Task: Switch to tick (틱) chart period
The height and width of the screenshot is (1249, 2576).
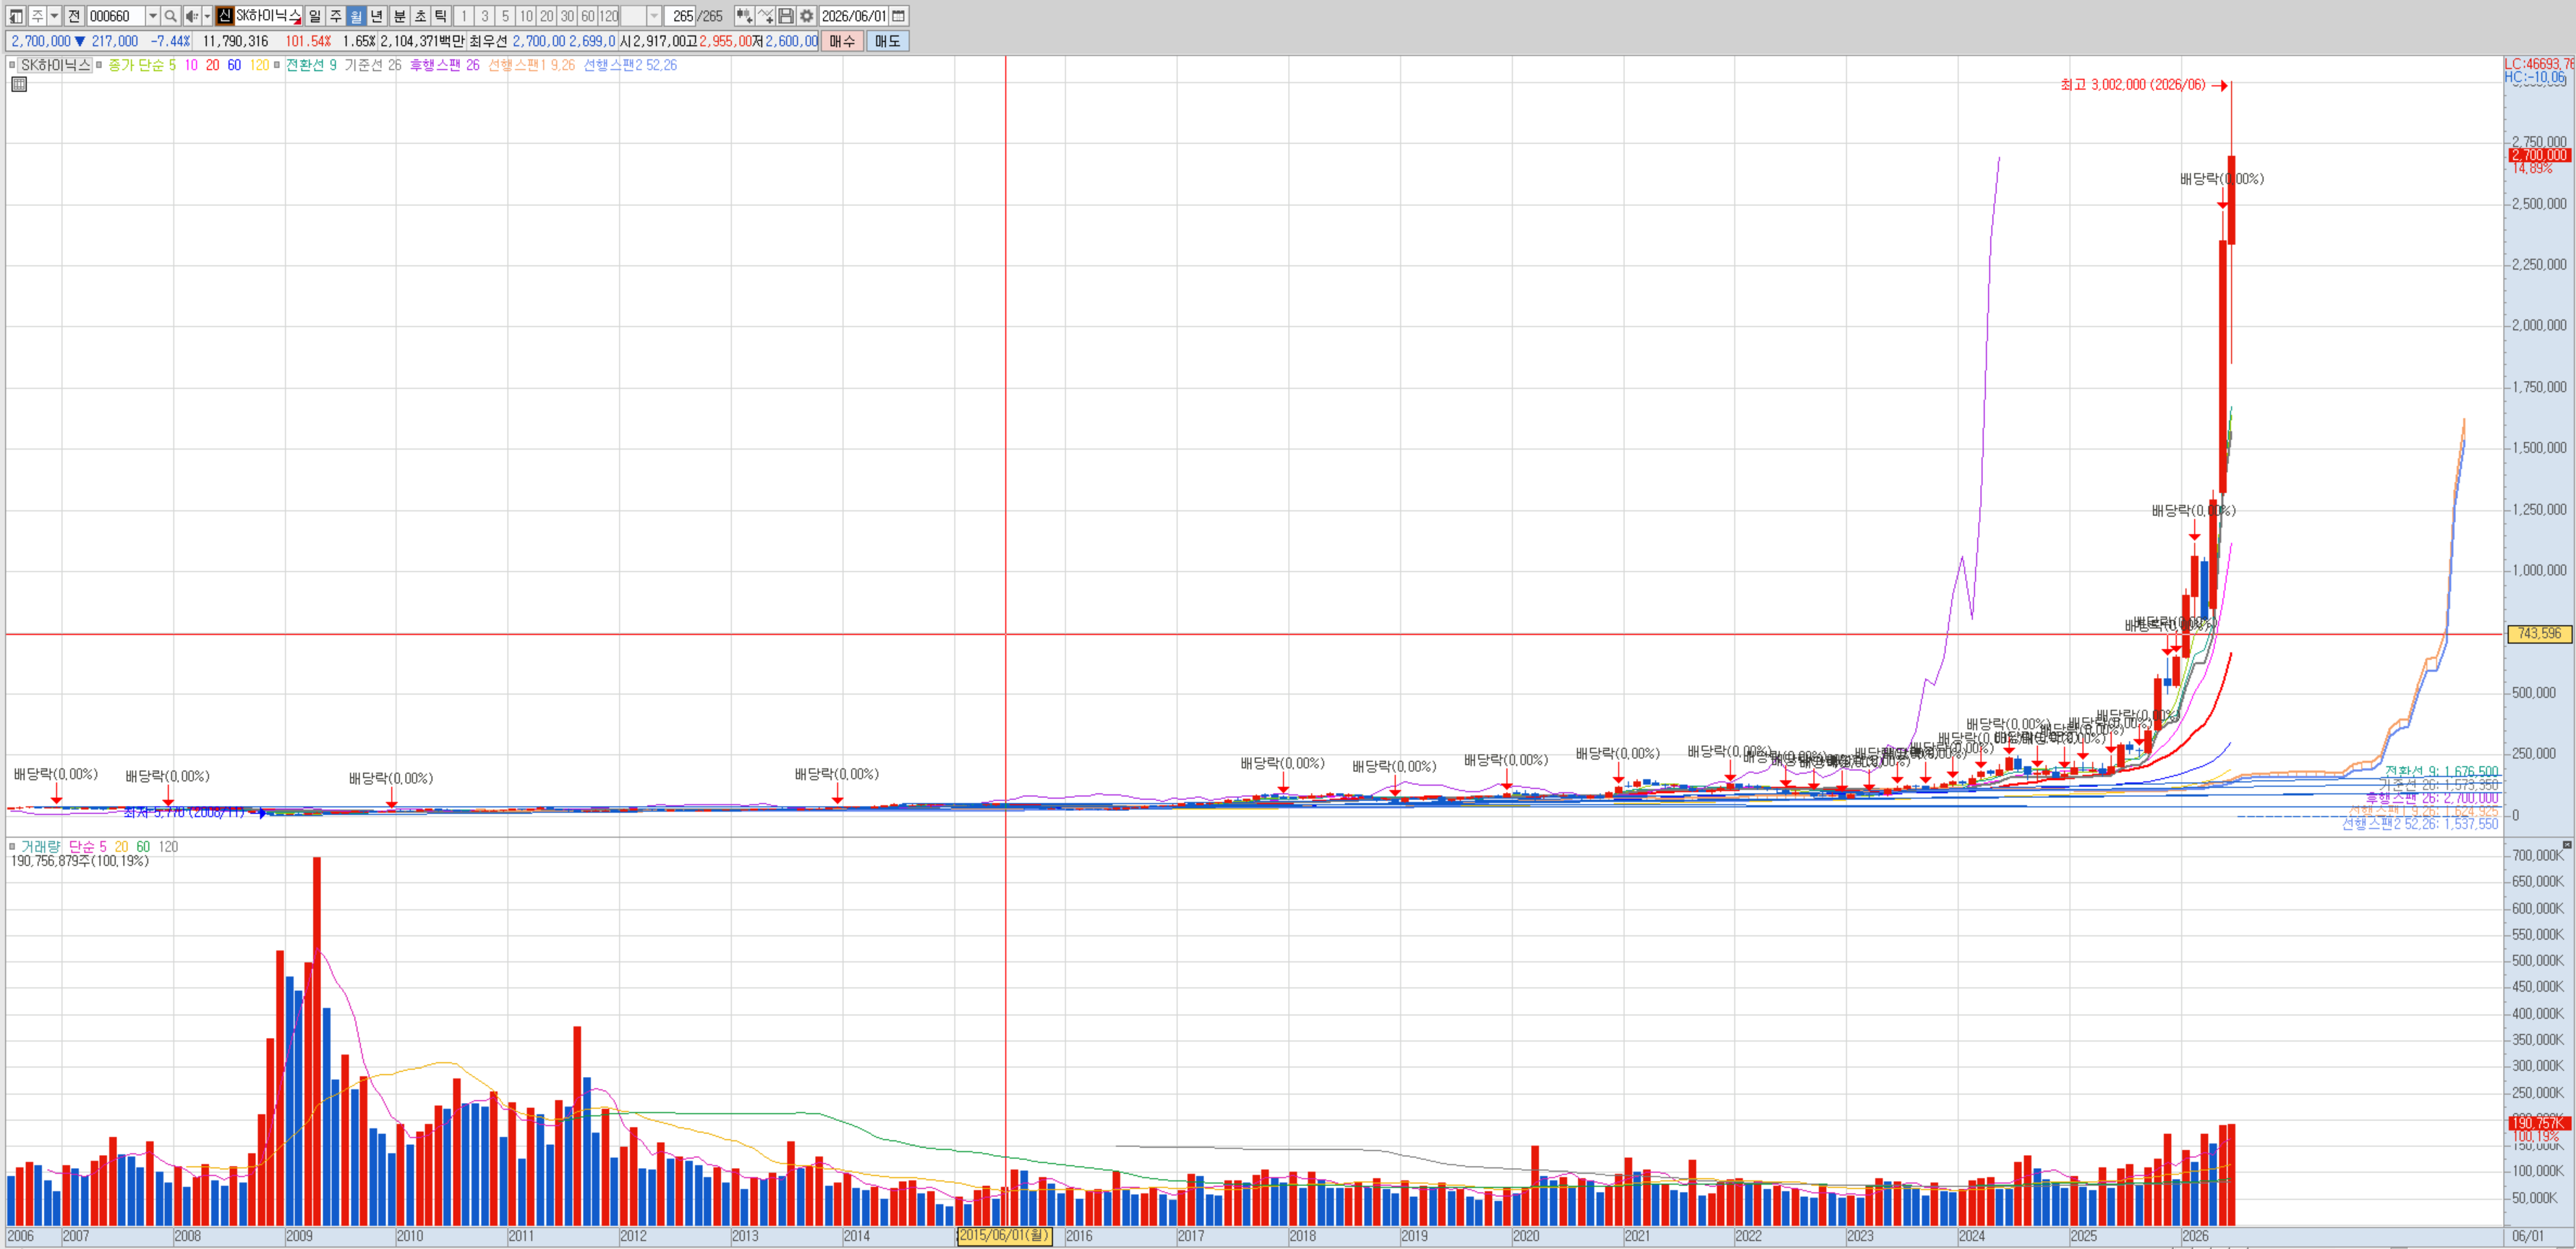Action: [x=441, y=16]
